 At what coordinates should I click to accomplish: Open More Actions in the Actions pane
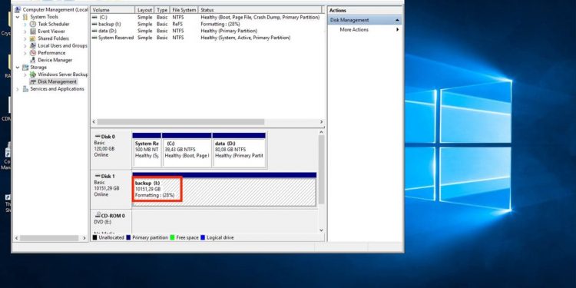(354, 29)
